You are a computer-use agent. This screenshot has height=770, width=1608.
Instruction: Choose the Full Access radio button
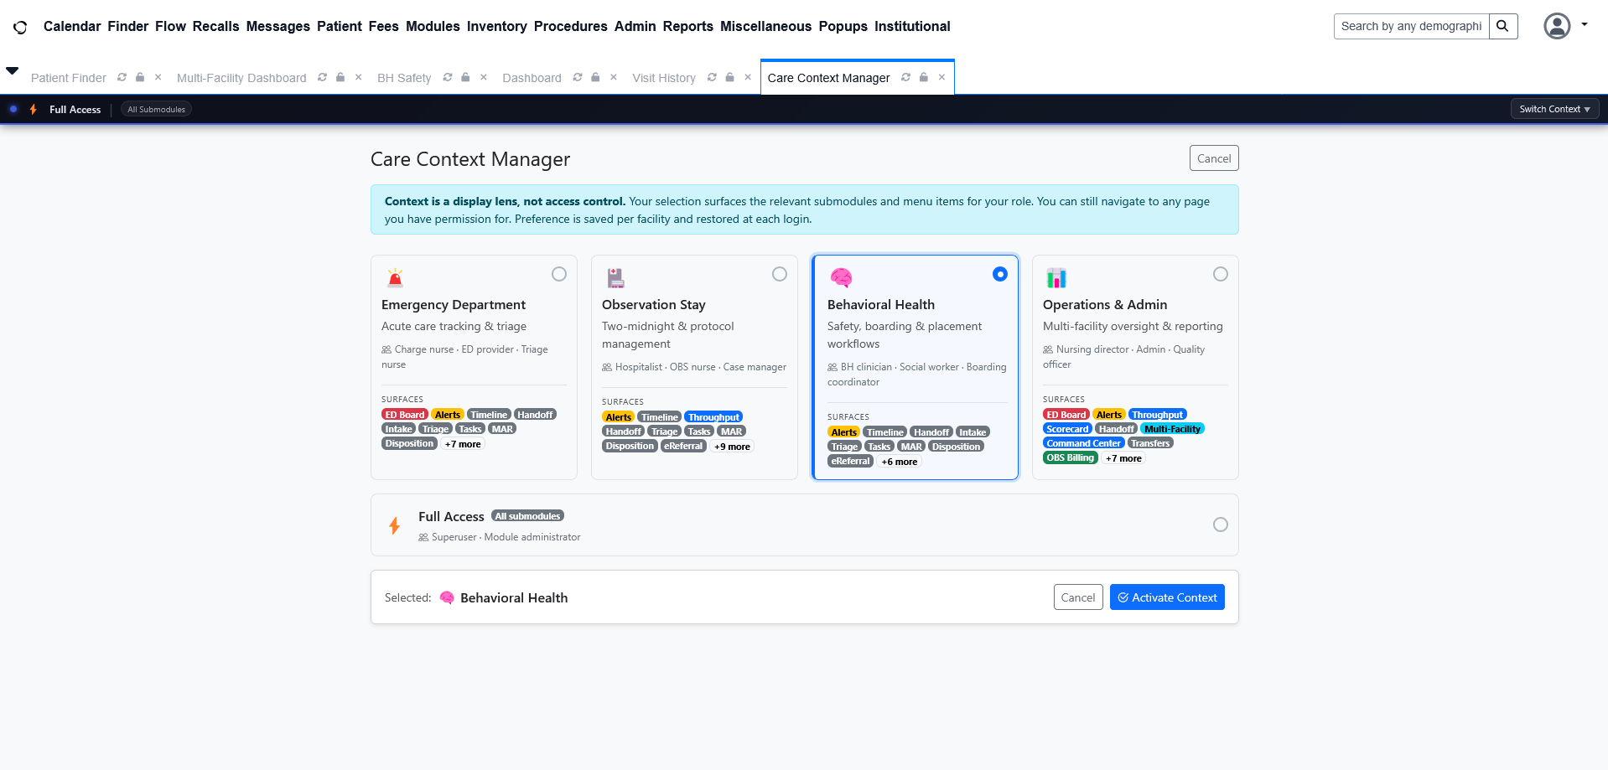1221,525
